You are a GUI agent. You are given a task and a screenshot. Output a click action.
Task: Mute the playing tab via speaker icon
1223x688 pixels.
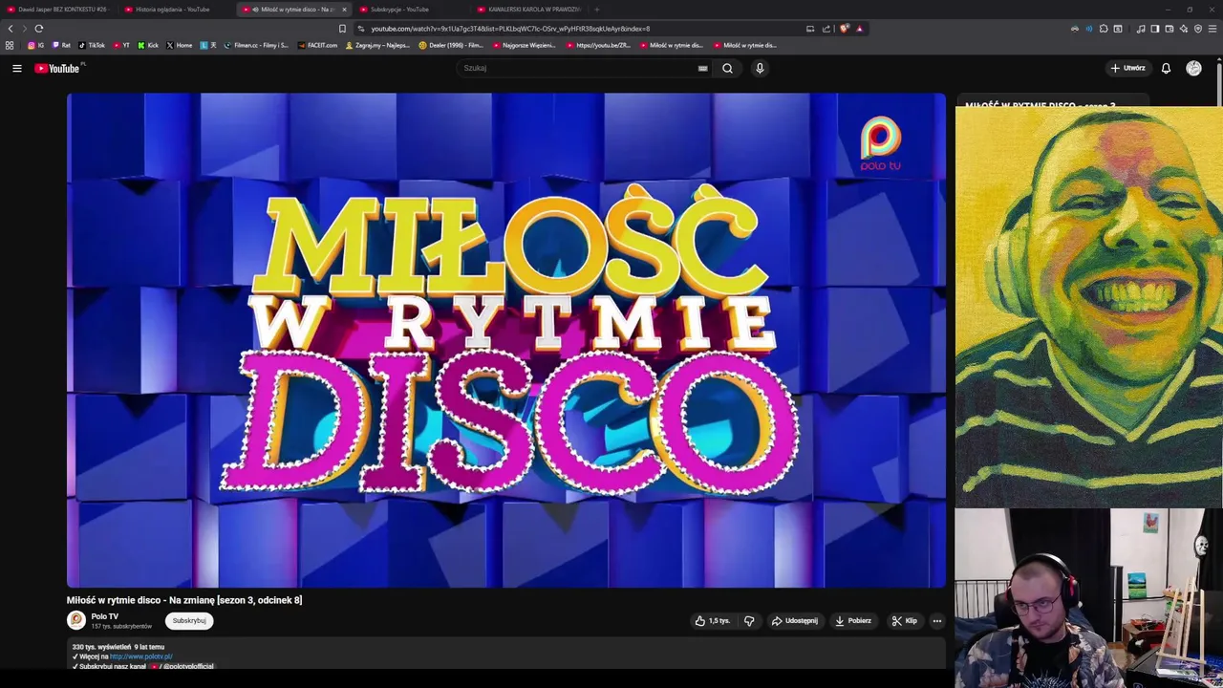coord(255,10)
